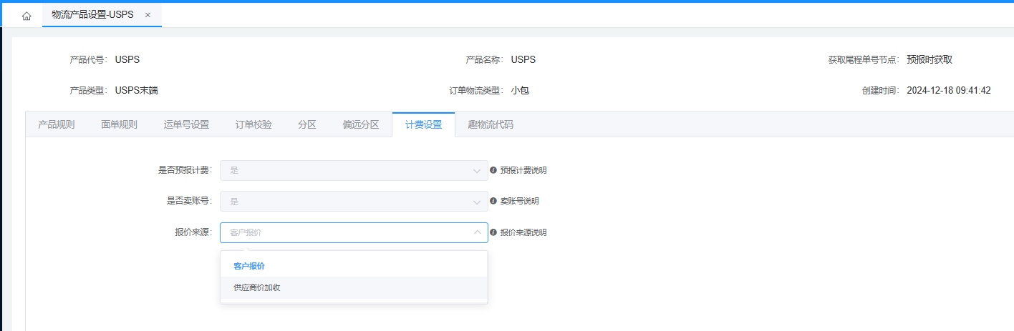Switch to the 产品规则 tab

[x=57, y=124]
